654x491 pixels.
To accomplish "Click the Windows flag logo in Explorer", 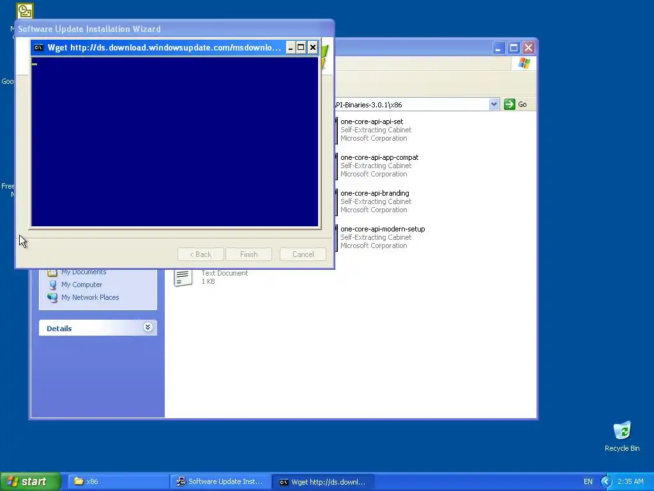I will click(524, 63).
